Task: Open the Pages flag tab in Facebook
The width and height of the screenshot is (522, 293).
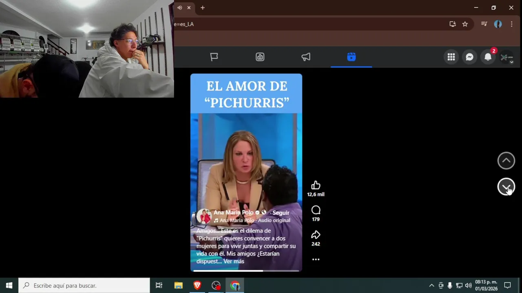Action: click(214, 57)
